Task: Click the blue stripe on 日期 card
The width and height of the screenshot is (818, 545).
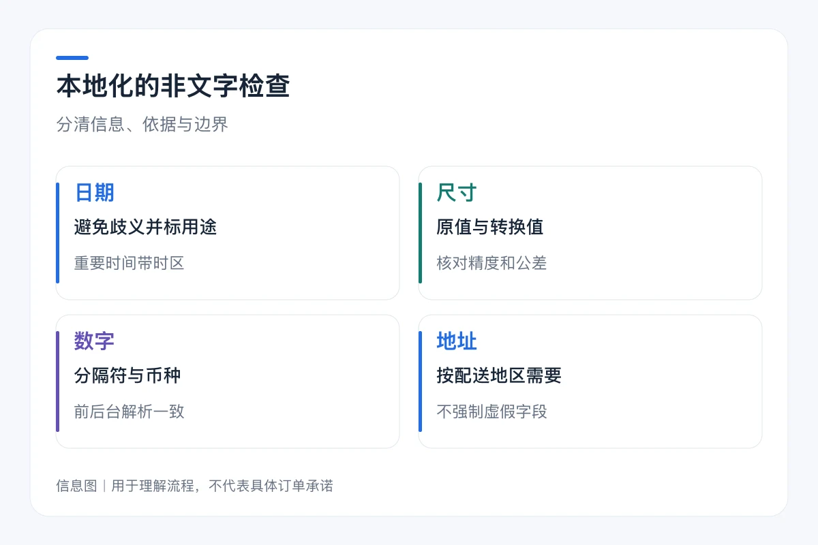Action: pyautogui.click(x=57, y=233)
